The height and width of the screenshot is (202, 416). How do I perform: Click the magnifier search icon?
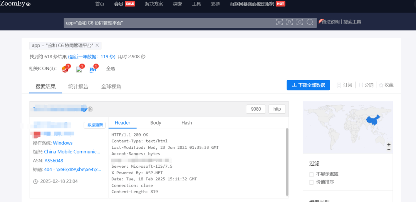[310, 22]
